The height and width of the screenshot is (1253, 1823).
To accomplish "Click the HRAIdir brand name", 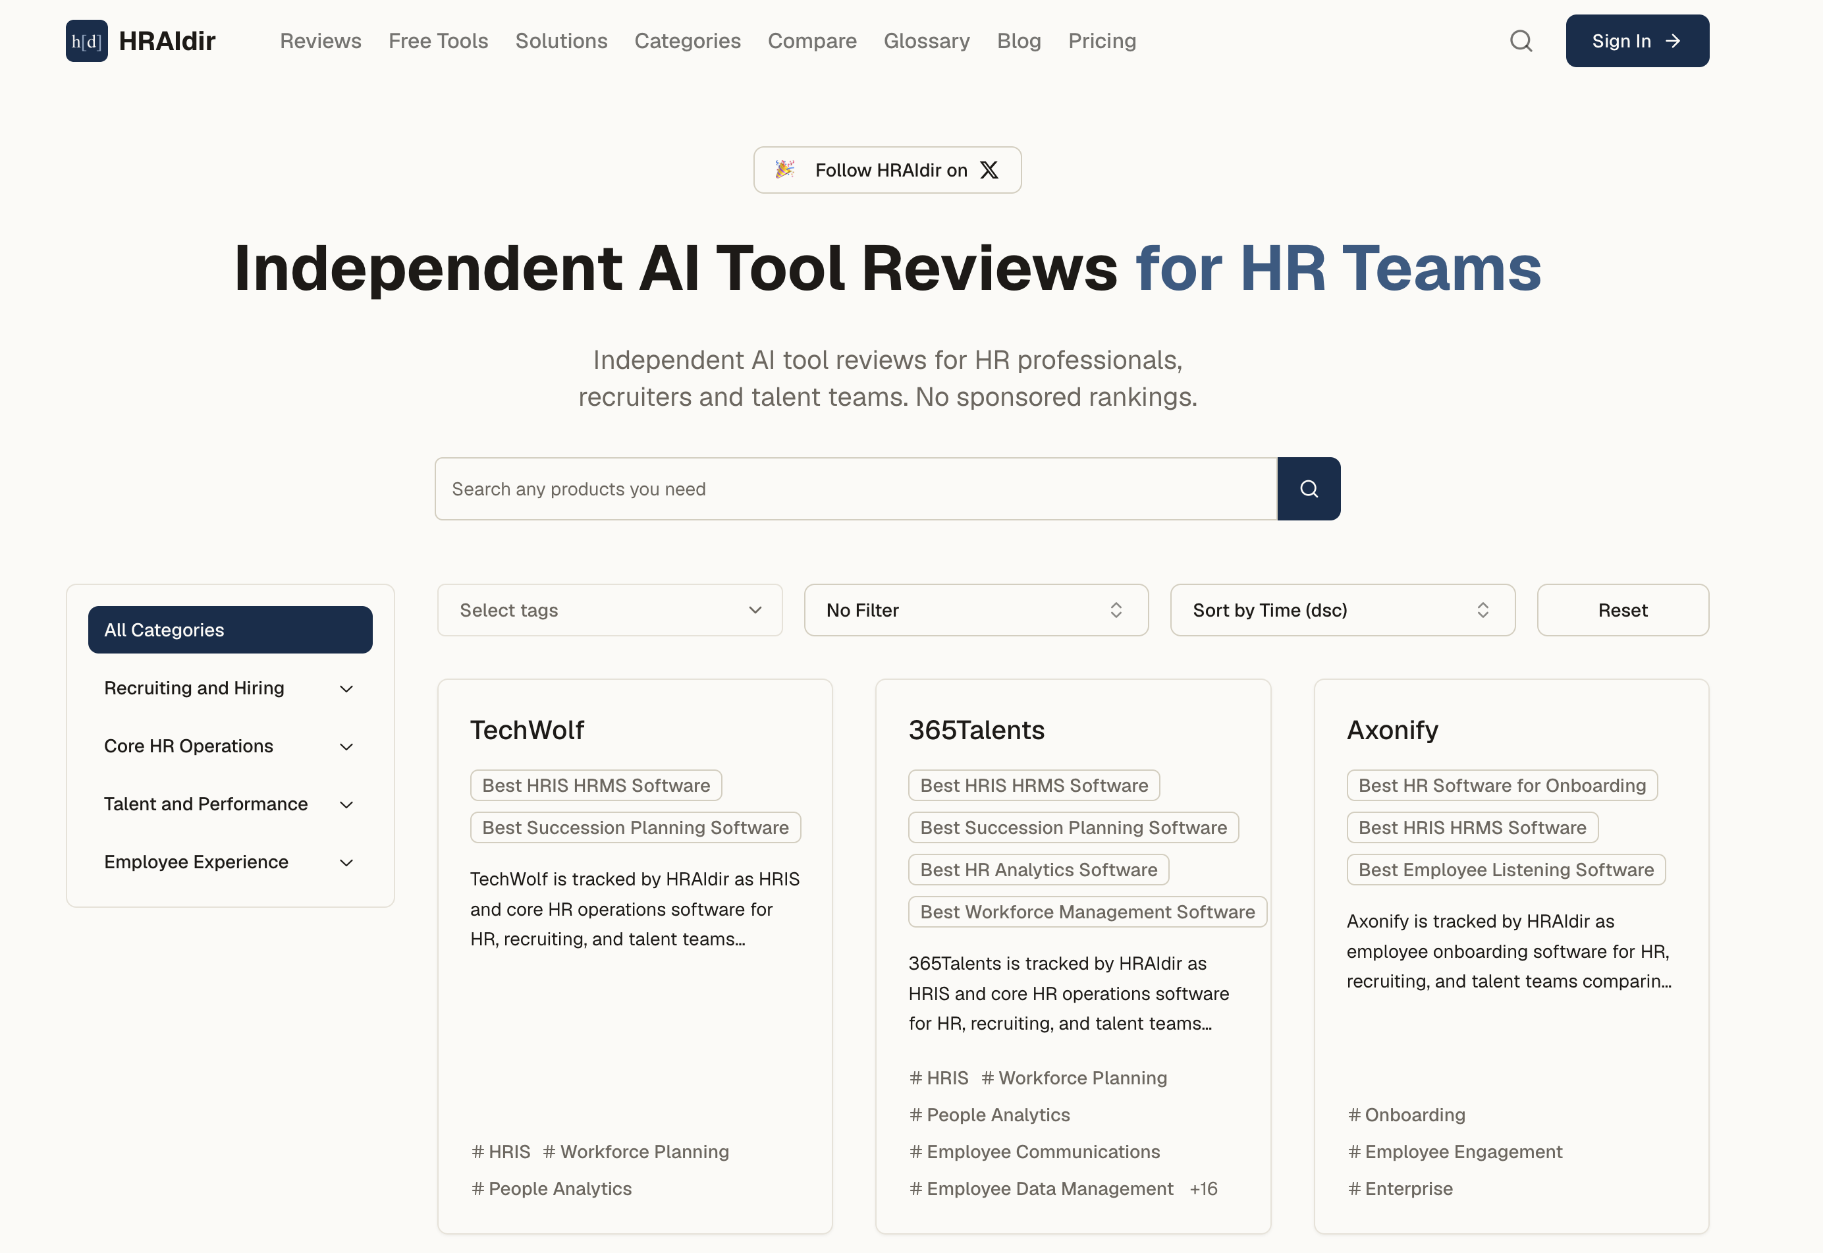I will click(x=167, y=41).
